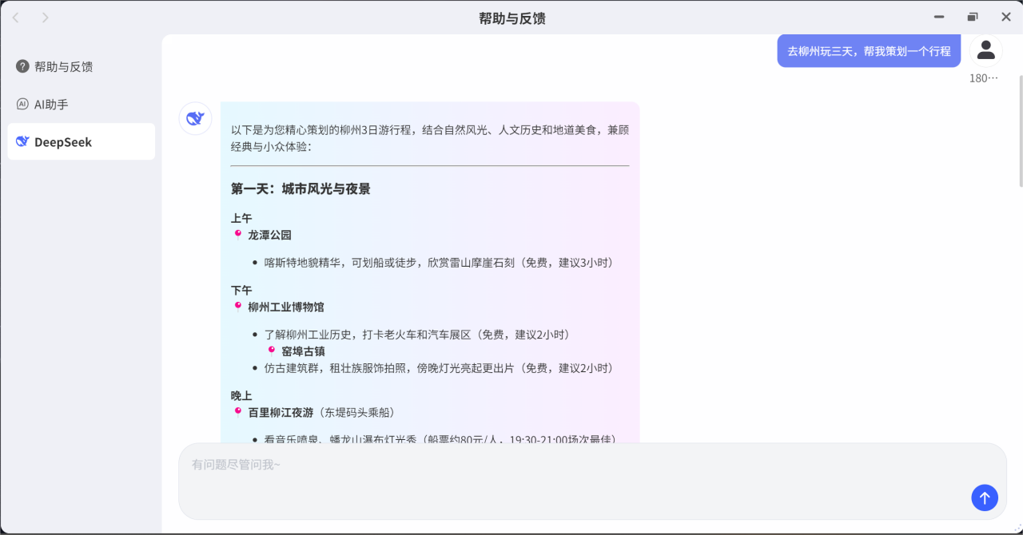Image resolution: width=1023 pixels, height=535 pixels.
Task: Click the DeepSeek whale avatar beside the reply
Action: point(195,119)
